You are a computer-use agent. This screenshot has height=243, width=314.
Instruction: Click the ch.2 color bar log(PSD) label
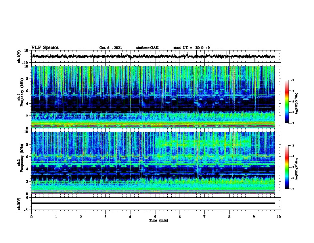(x=297, y=169)
